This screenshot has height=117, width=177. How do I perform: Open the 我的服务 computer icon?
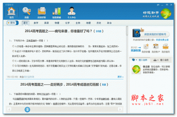click(x=165, y=46)
